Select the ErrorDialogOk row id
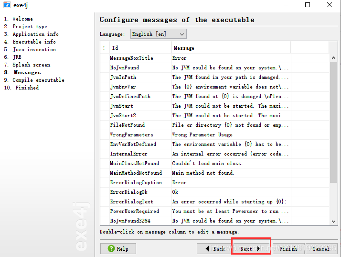341x257 pixels. click(129, 192)
